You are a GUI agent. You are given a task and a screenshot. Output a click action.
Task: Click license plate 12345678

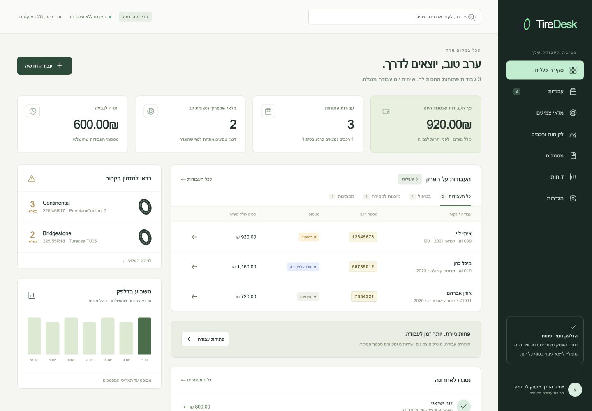tap(363, 237)
